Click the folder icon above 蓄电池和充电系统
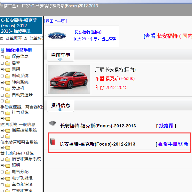Image resolution: width=192 pixels, height=192 pixels. [8, 148]
